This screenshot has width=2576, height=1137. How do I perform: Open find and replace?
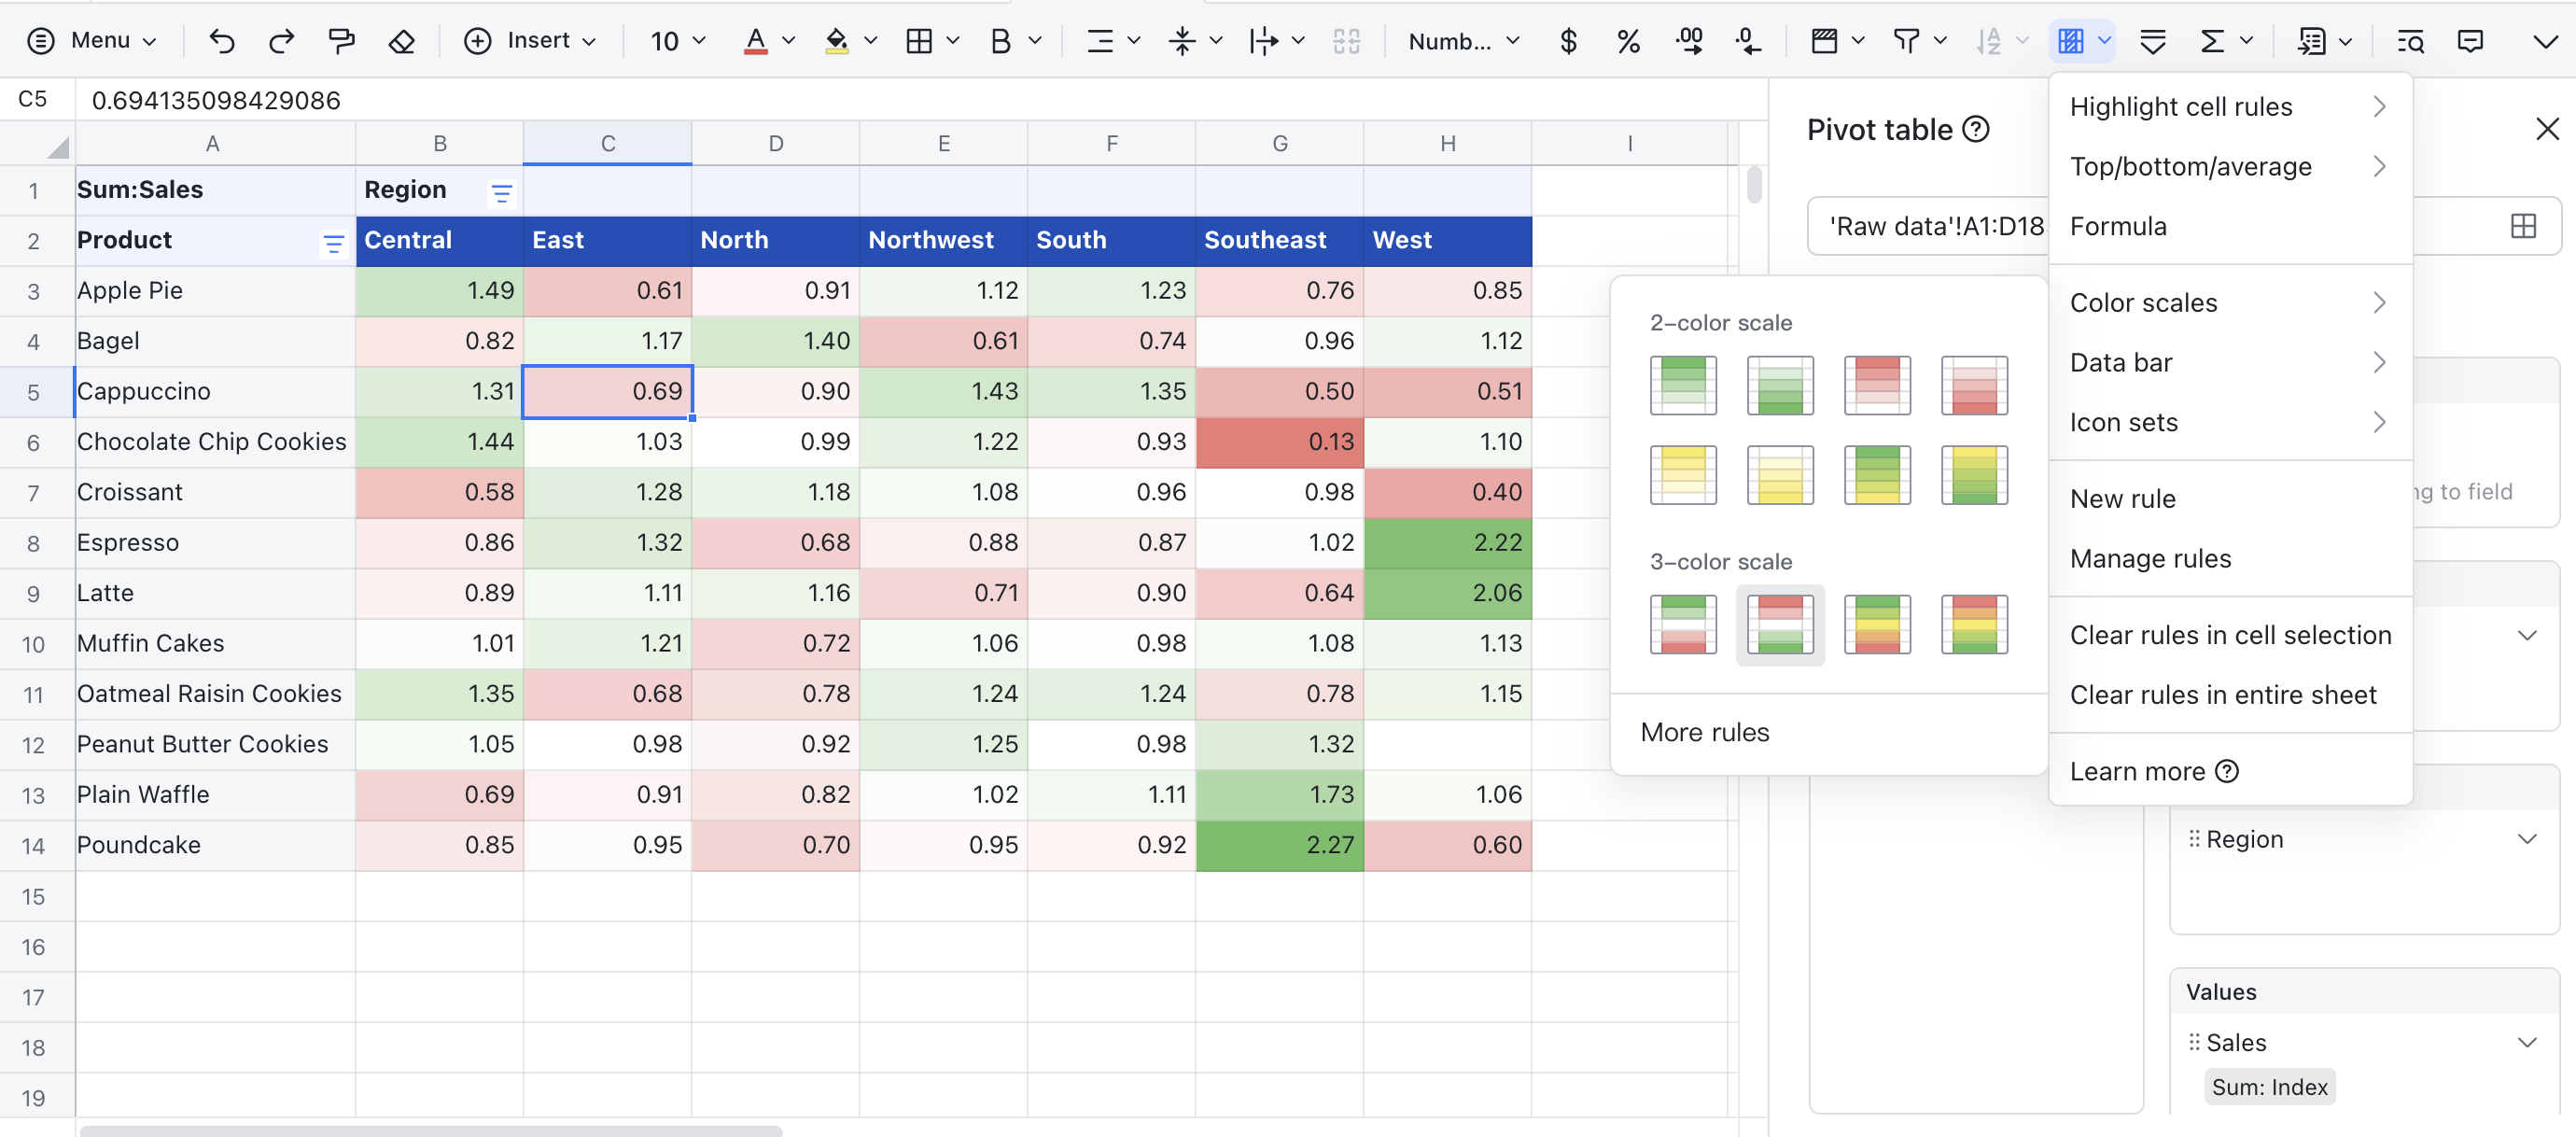tap(2410, 41)
